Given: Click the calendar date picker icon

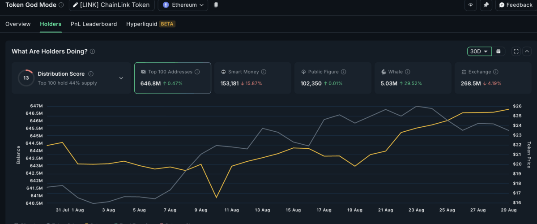Looking at the screenshot, I should coord(499,52).
